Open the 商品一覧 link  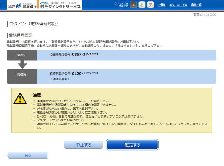[x=196, y=5]
